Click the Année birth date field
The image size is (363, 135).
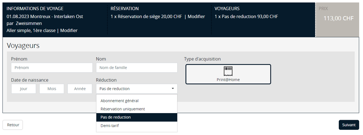pyautogui.click(x=80, y=89)
